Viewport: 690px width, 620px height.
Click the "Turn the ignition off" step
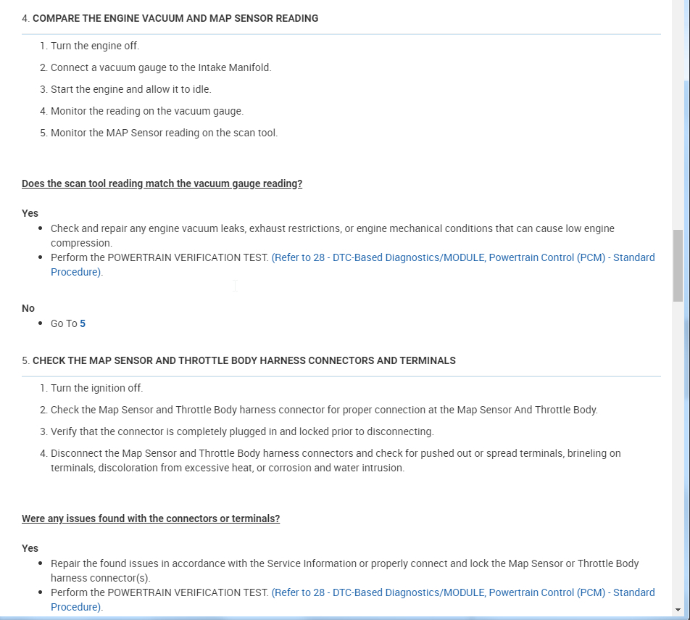pyautogui.click(x=96, y=388)
